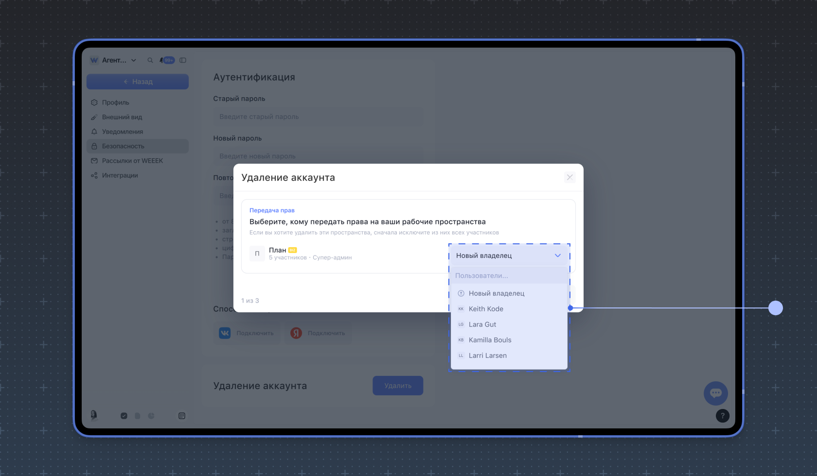Choose Lara Gut from the owner list

point(482,324)
